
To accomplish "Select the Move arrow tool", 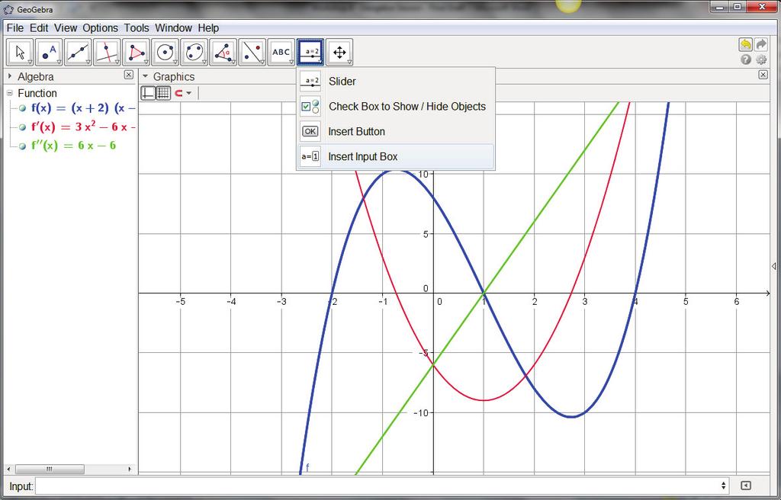I will coord(20,53).
